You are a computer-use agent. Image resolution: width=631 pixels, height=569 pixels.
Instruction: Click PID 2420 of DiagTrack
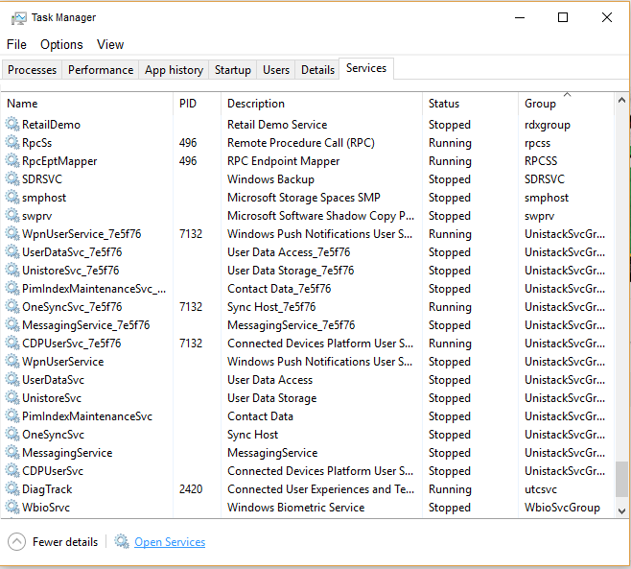pos(191,488)
